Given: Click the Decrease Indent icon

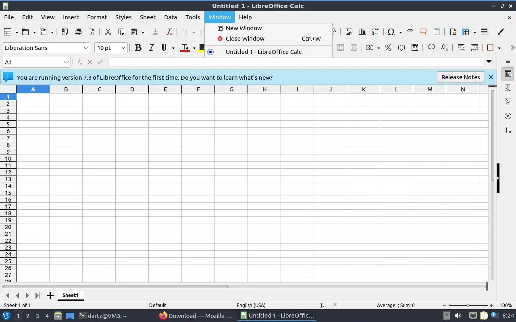Looking at the screenshot, I should [x=474, y=47].
